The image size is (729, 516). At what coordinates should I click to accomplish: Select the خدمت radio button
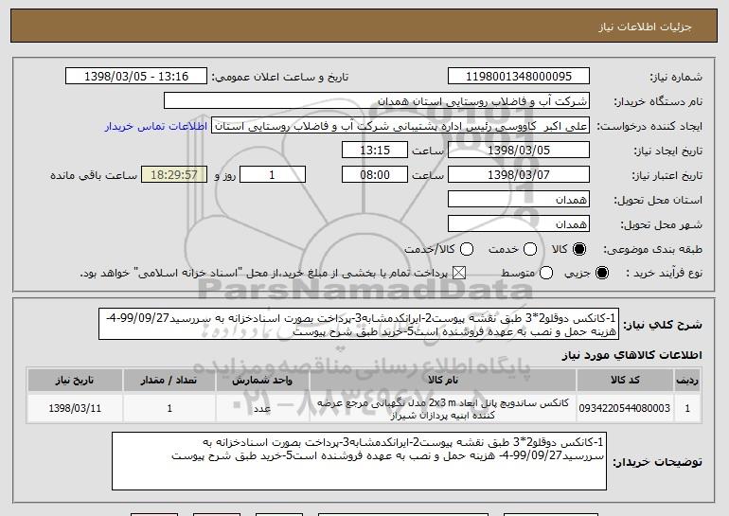pyautogui.click(x=530, y=250)
